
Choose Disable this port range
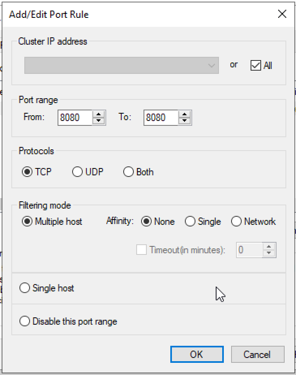pyautogui.click(x=25, y=321)
